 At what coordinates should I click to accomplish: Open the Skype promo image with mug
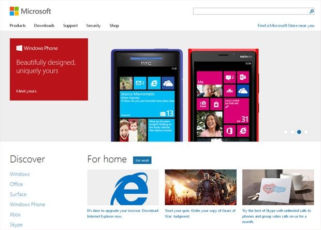click(x=278, y=188)
